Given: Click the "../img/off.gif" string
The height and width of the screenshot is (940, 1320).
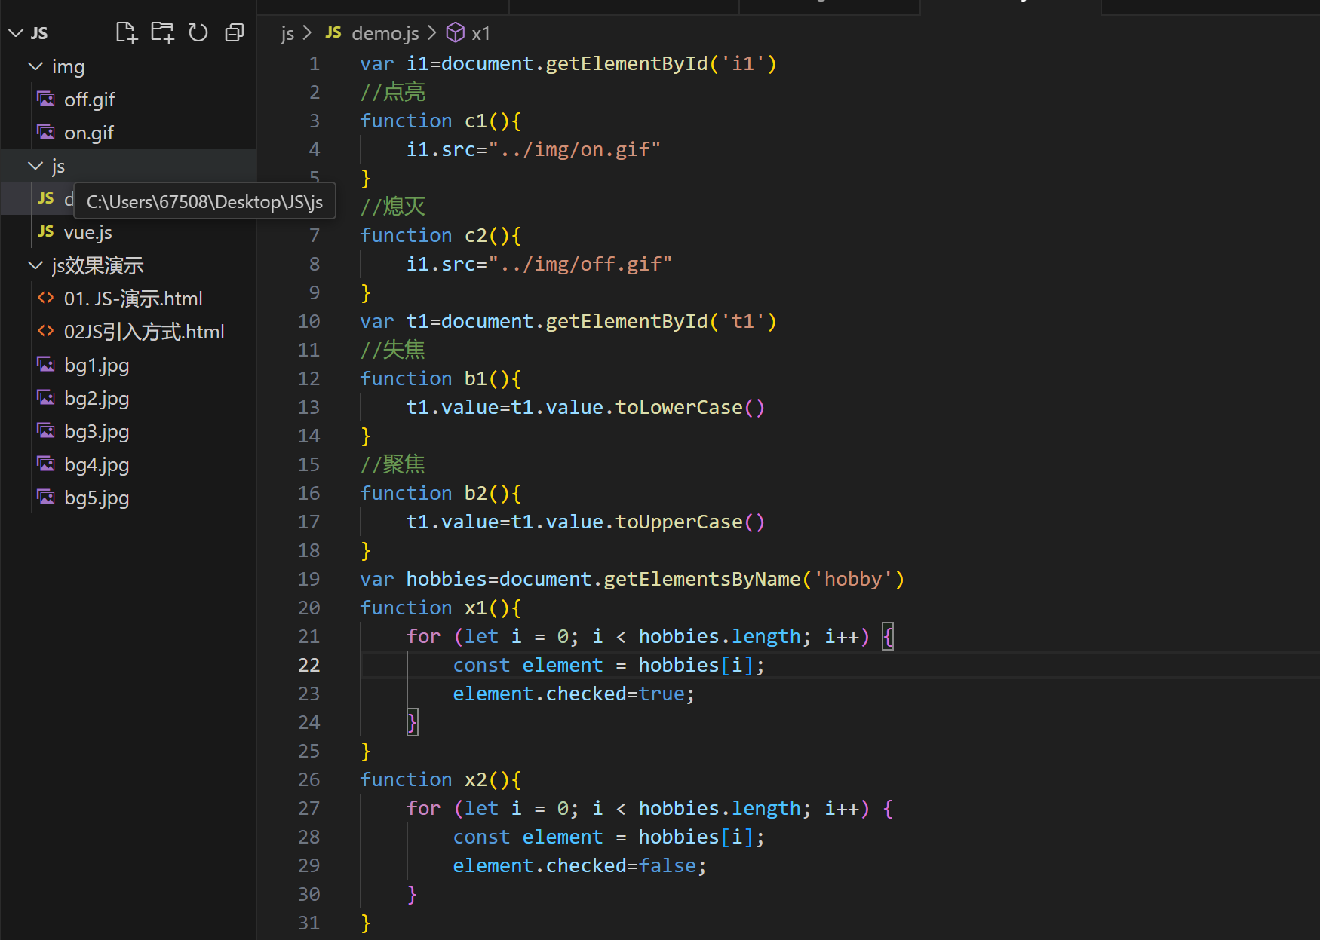Looking at the screenshot, I should pos(581,264).
